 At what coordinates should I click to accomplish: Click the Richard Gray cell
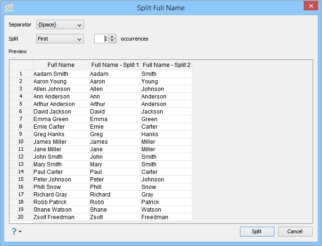[x=50, y=194]
